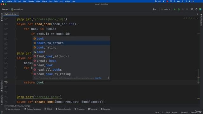
Task: Change line separator LF in status bar
Action: [x=162, y=112]
